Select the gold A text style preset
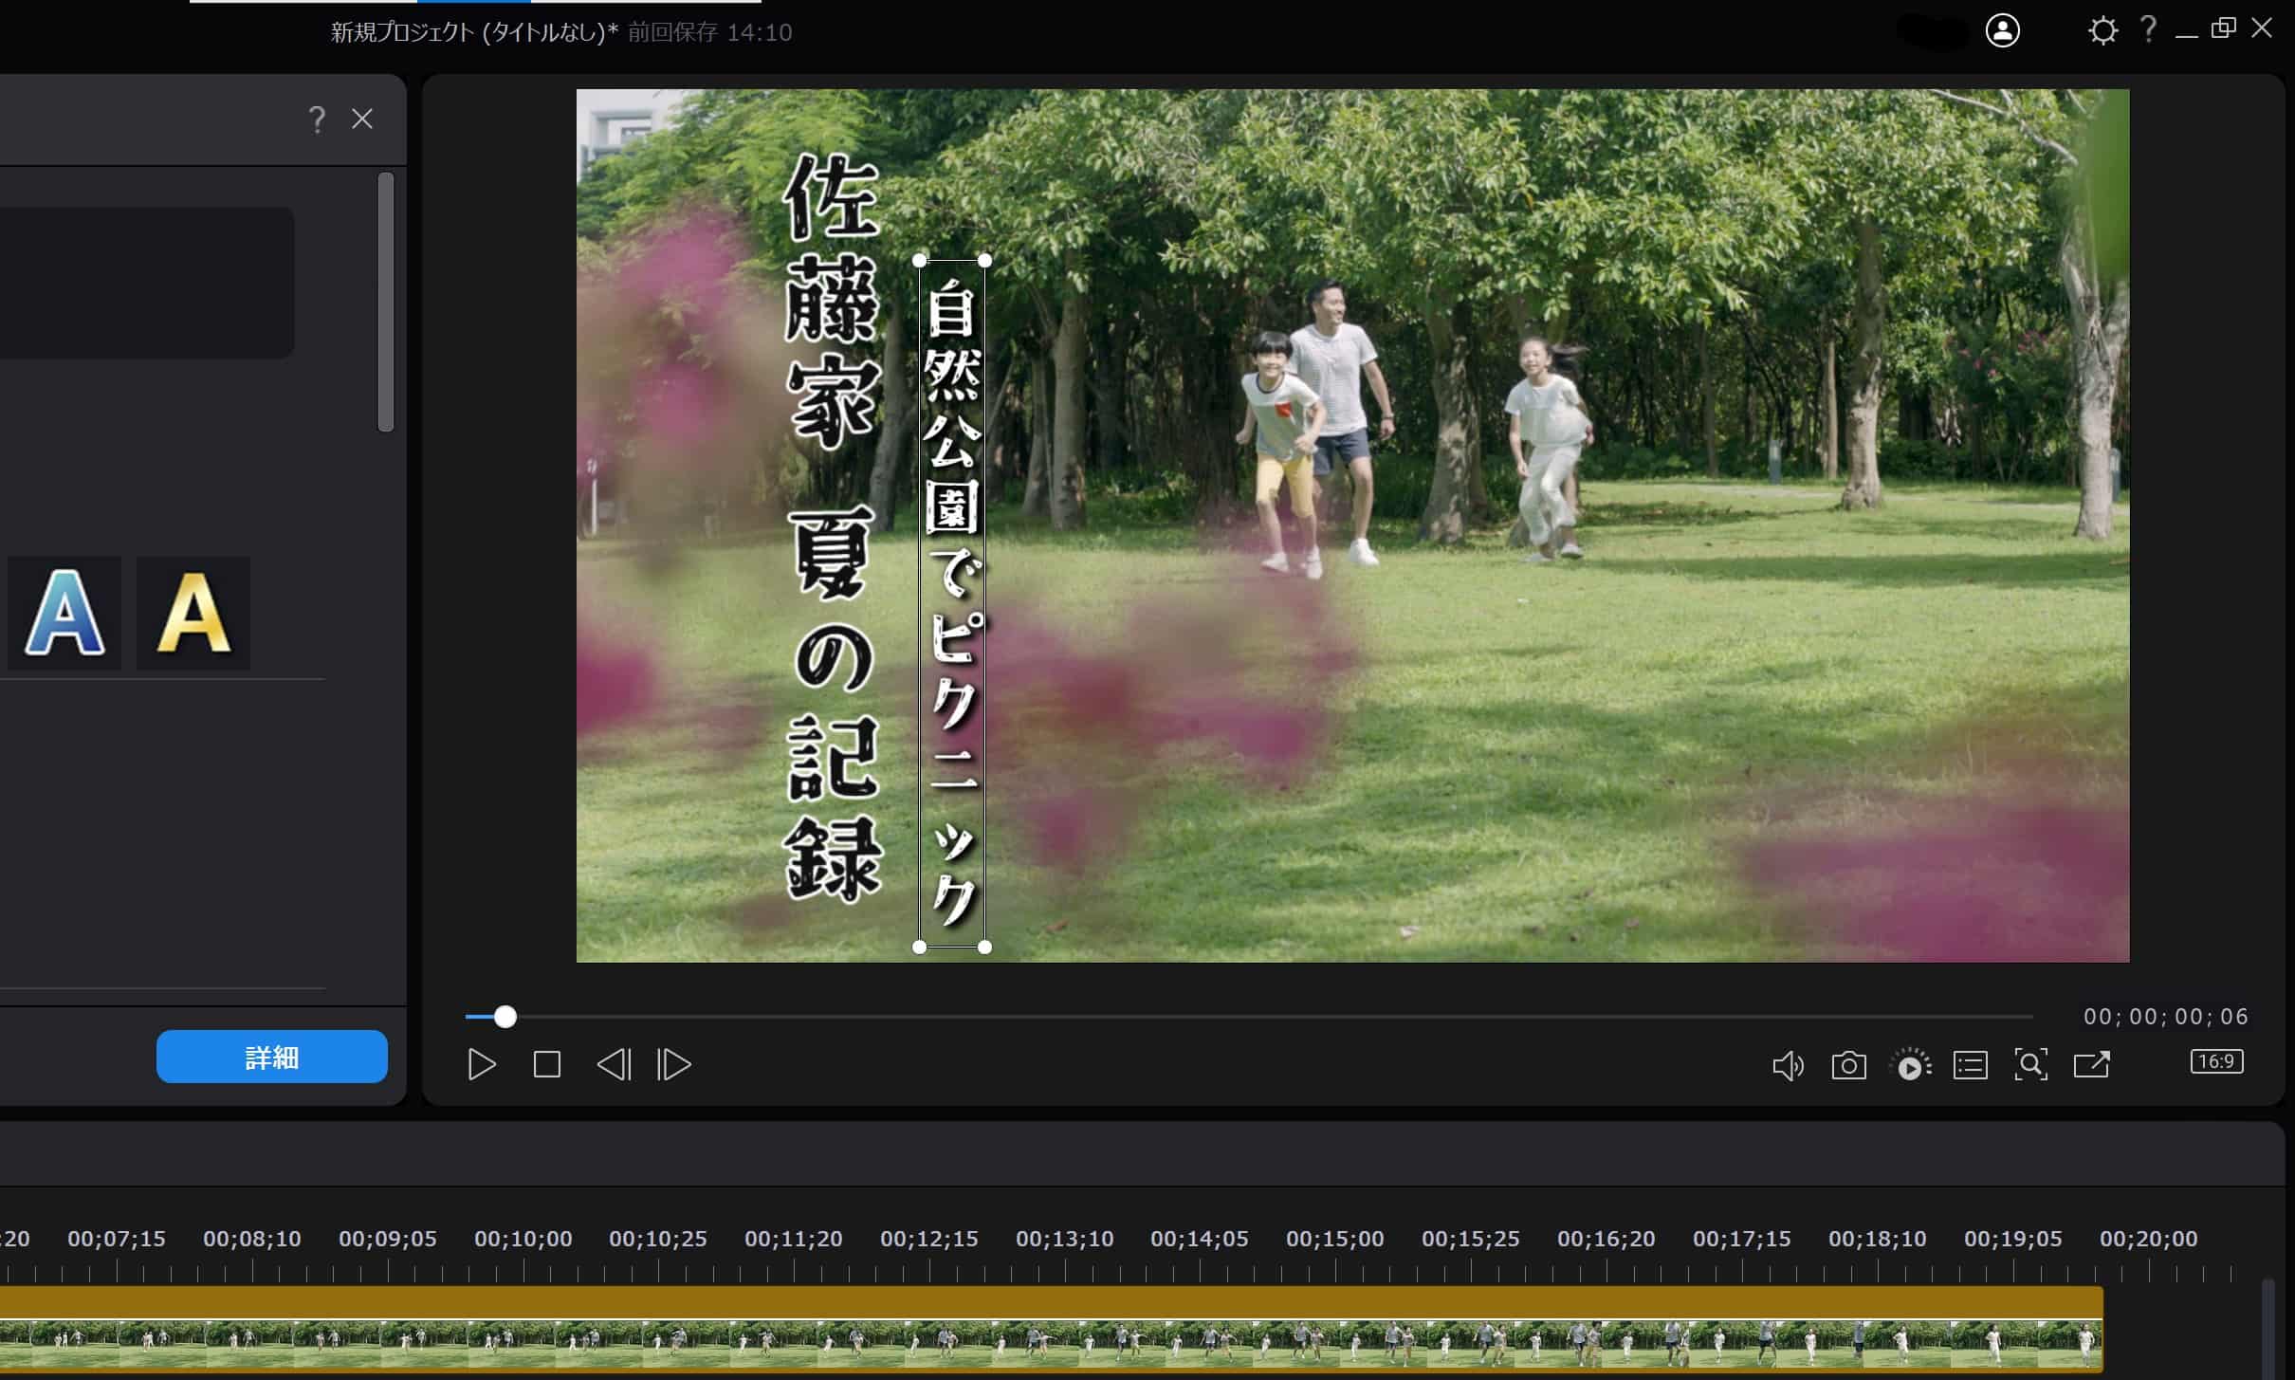Image resolution: width=2295 pixels, height=1380 pixels. tap(193, 613)
